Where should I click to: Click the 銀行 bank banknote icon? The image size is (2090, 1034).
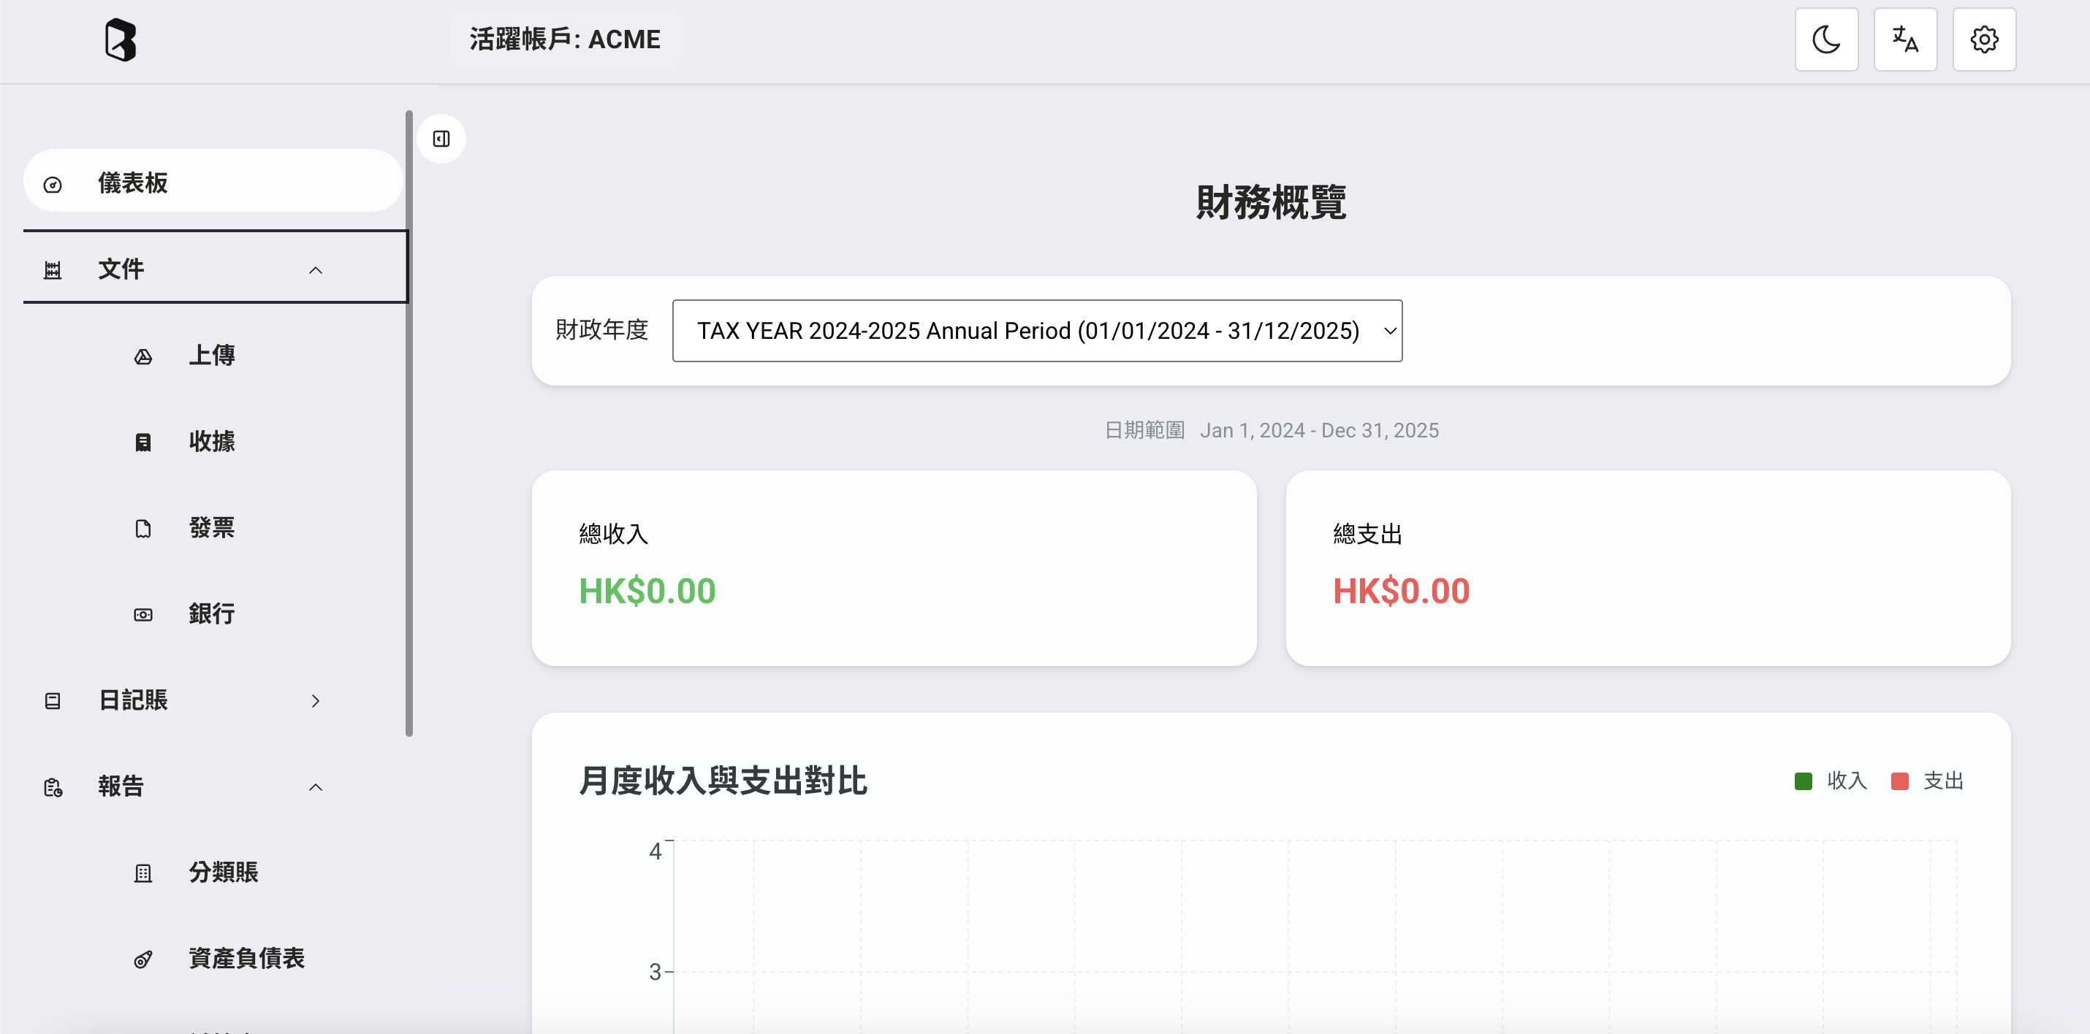pos(142,615)
